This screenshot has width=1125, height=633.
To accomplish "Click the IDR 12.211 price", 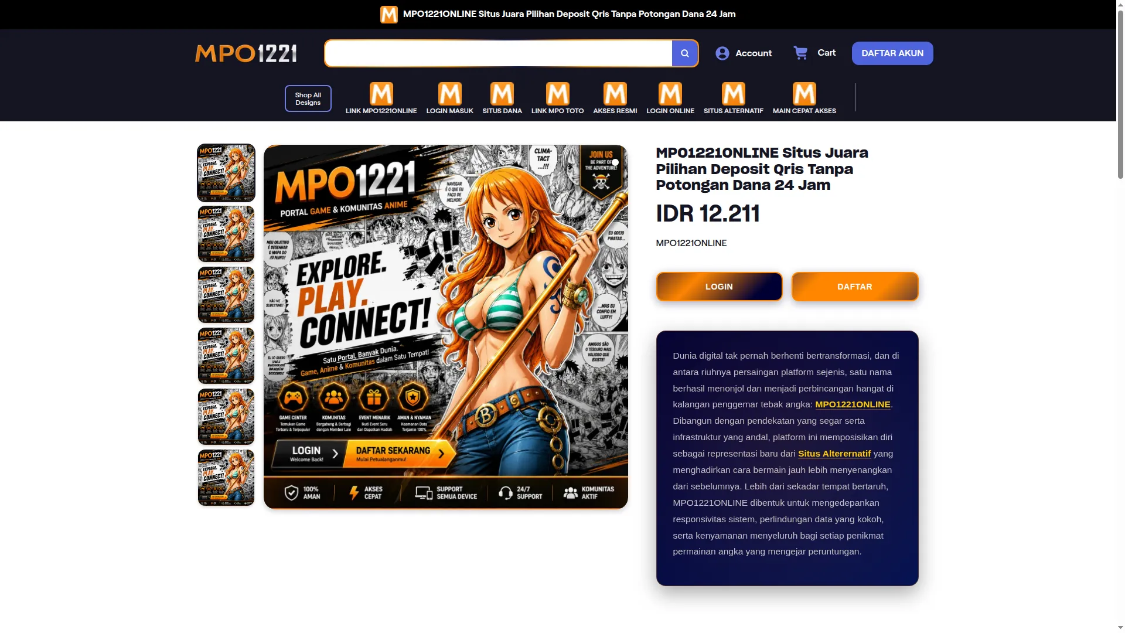I will [x=707, y=214].
